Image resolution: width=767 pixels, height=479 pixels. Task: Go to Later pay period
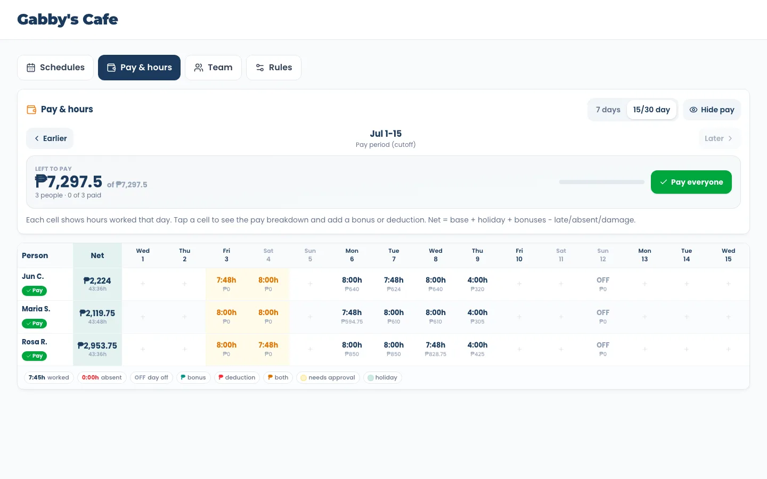coord(719,138)
